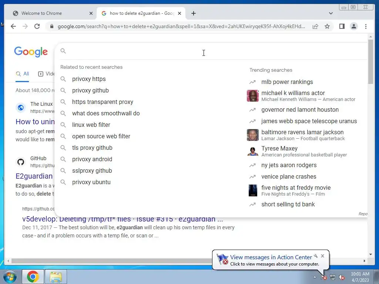
Task: Pick suggestion privoxy ubuntu
Action: pyautogui.click(x=91, y=182)
